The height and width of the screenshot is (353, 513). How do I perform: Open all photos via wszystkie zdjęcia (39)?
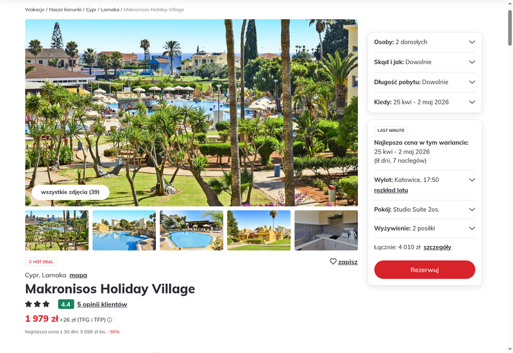71,192
